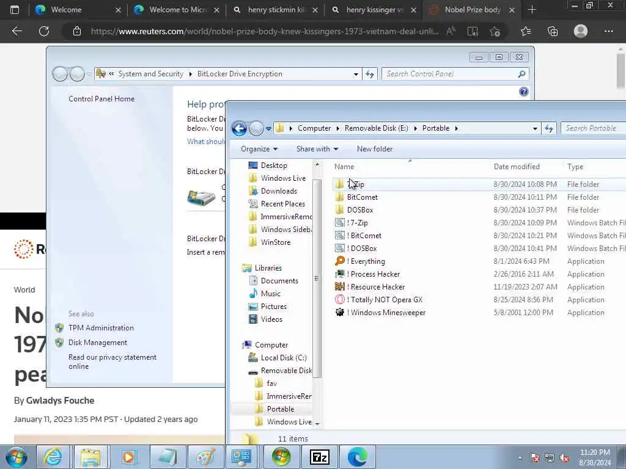The image size is (626, 469).
Task: Switch to henry kissinger search tab
Action: pos(374,10)
